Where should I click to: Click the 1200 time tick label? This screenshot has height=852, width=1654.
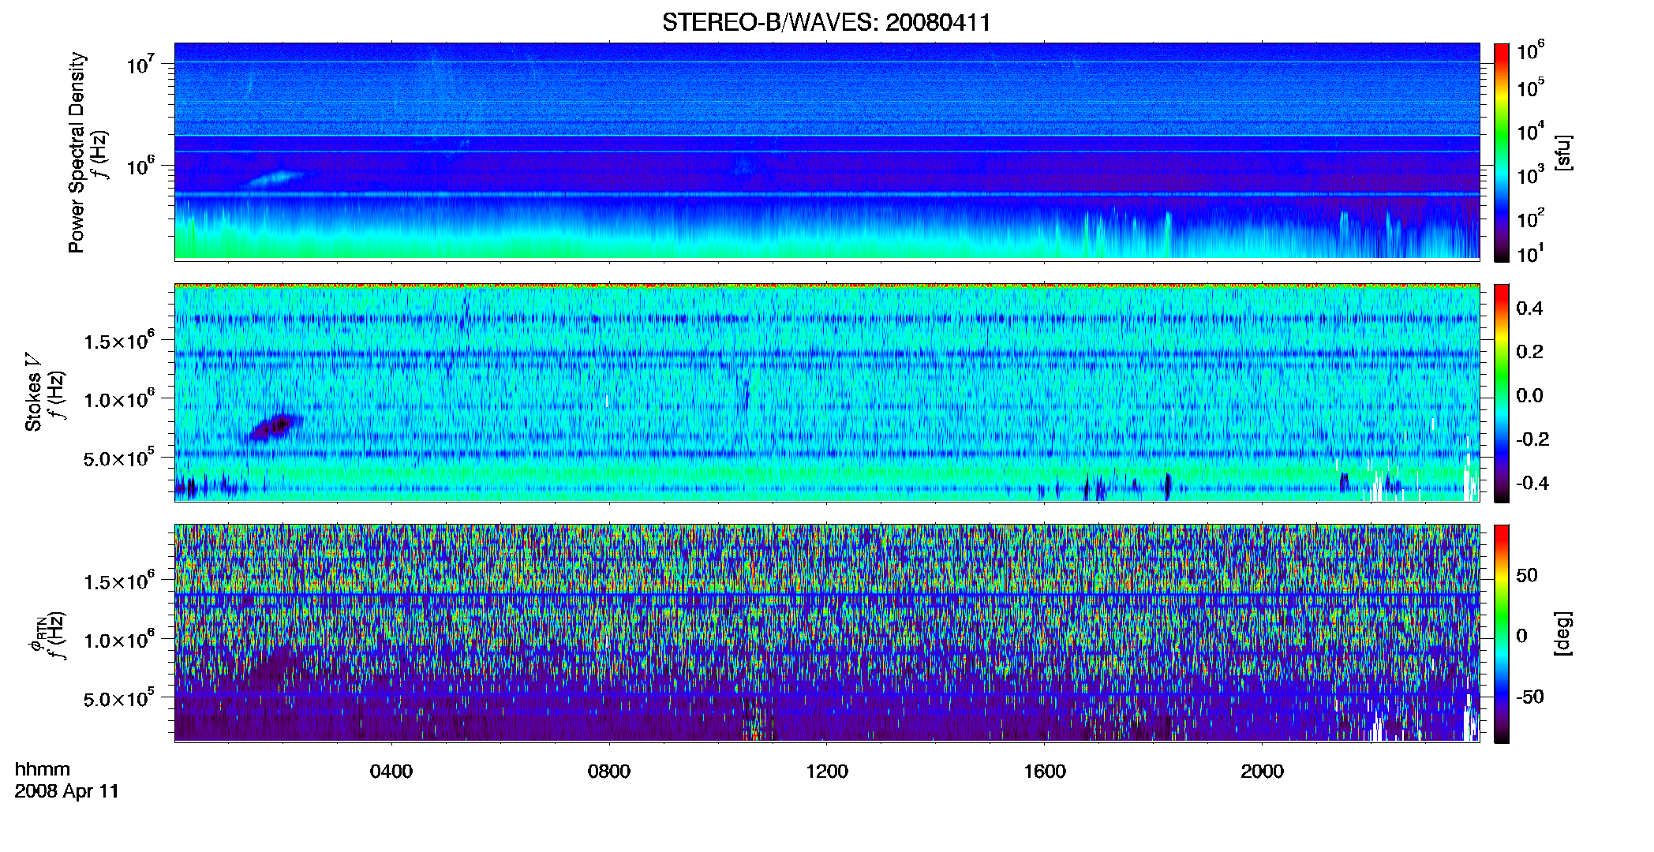point(827,772)
